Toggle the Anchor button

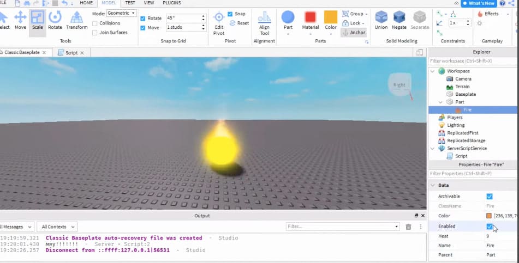tap(354, 32)
